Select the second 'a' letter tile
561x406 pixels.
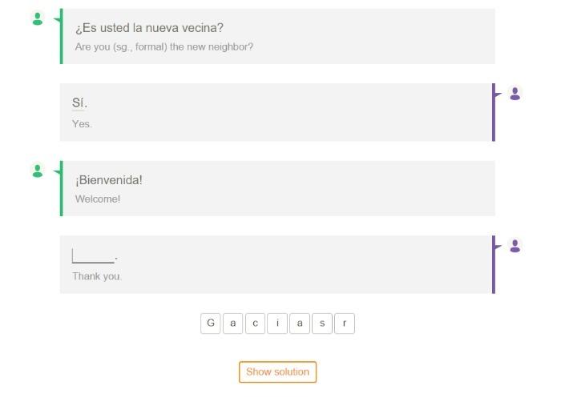click(300, 324)
